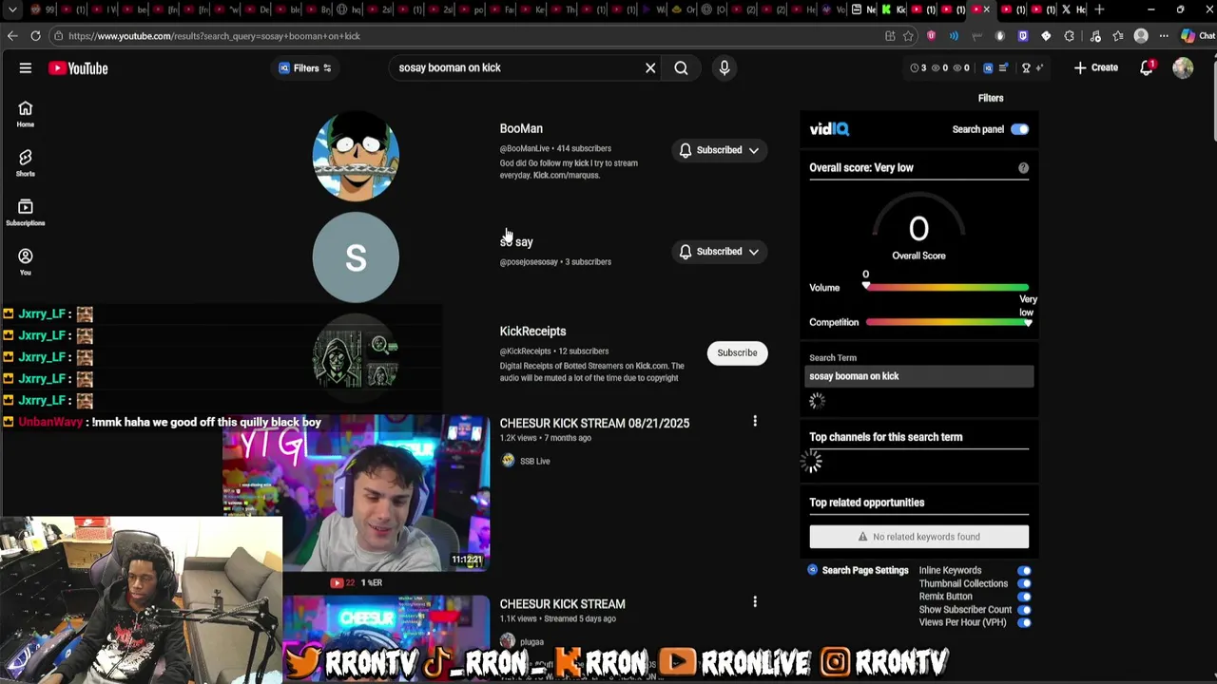Expand the Subscribed dropdown for so say

point(754,252)
